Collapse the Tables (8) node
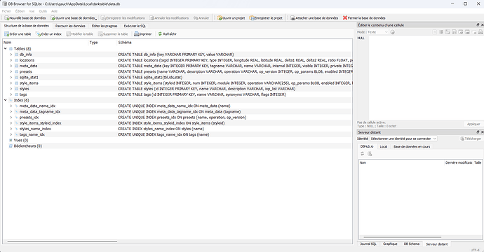This screenshot has width=484, height=252. [x=5, y=49]
